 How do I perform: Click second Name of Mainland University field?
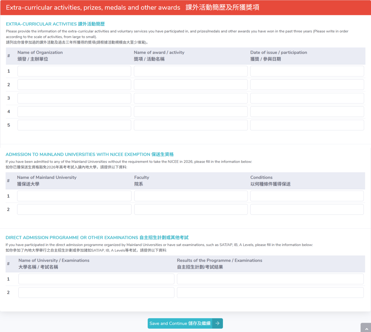(x=74, y=210)
